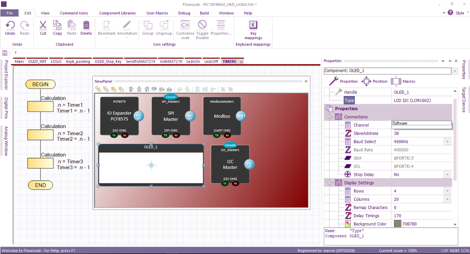Click the Position arrows icon
470x254 pixels.
click(366, 81)
